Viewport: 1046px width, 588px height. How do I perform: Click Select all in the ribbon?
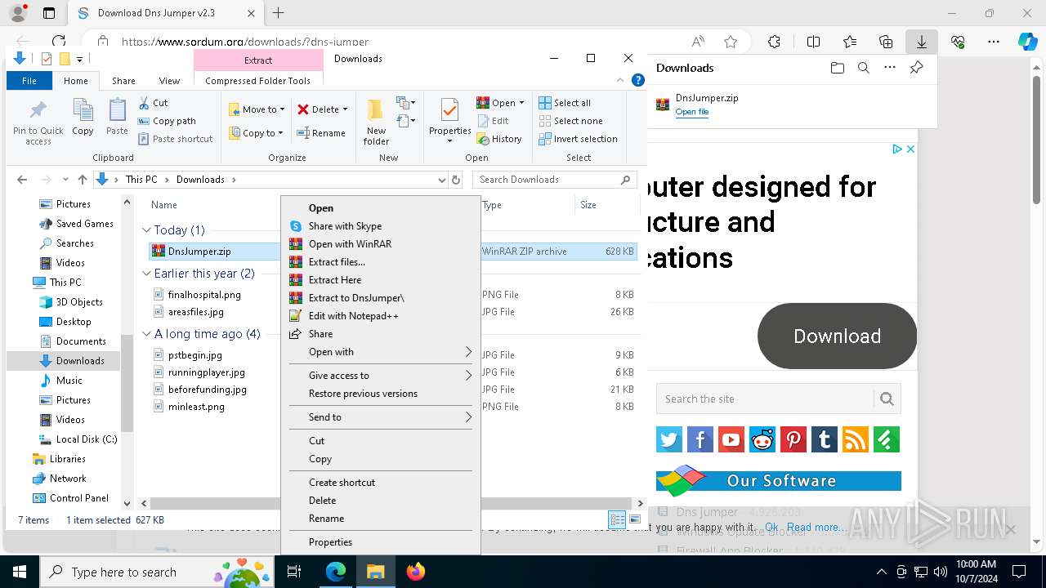(x=565, y=103)
